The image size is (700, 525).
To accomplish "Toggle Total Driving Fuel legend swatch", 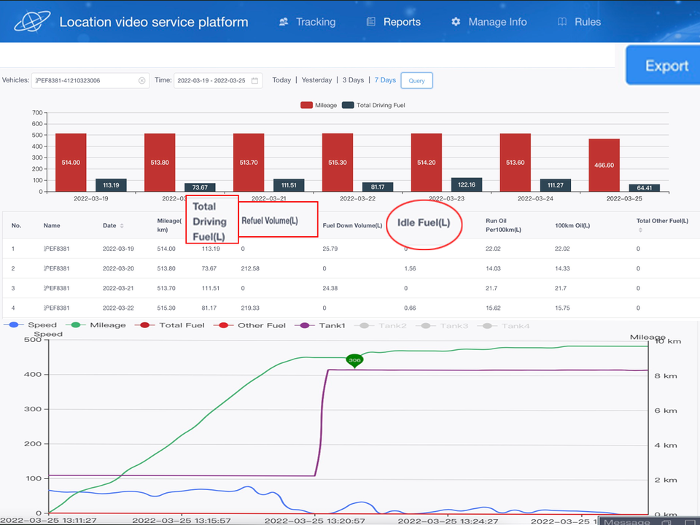I will (348, 105).
